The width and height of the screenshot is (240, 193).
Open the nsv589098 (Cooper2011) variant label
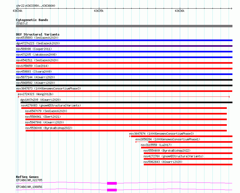tap(34, 49)
